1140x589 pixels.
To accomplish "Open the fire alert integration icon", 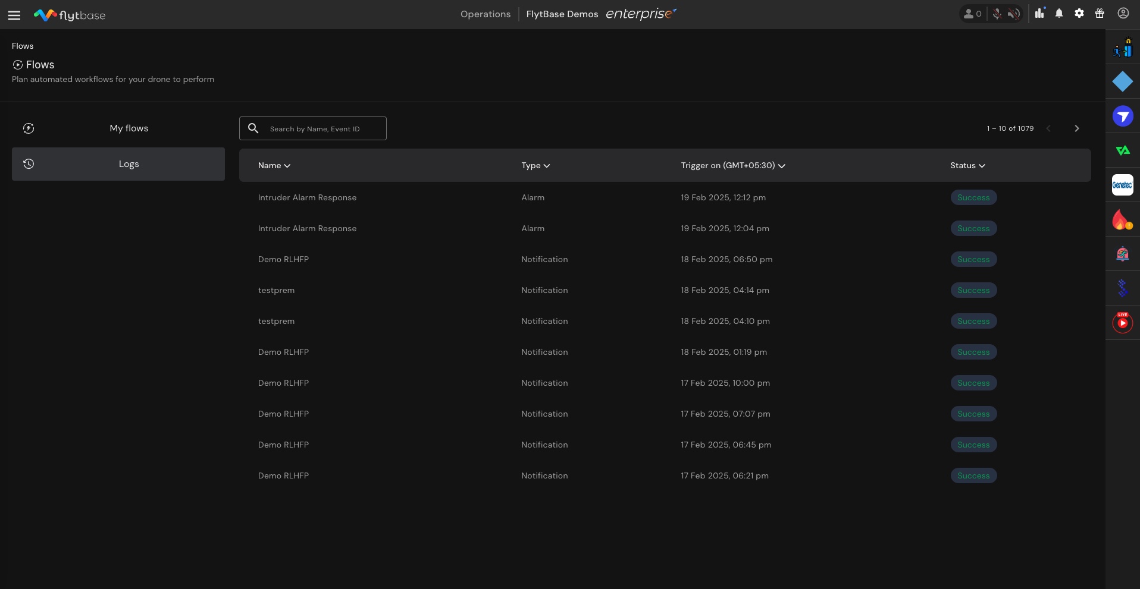I will click(1122, 220).
